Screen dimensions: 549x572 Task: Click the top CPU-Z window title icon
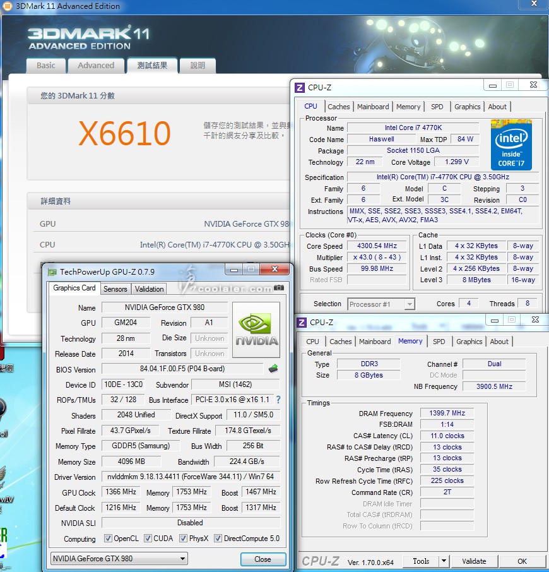coord(300,88)
